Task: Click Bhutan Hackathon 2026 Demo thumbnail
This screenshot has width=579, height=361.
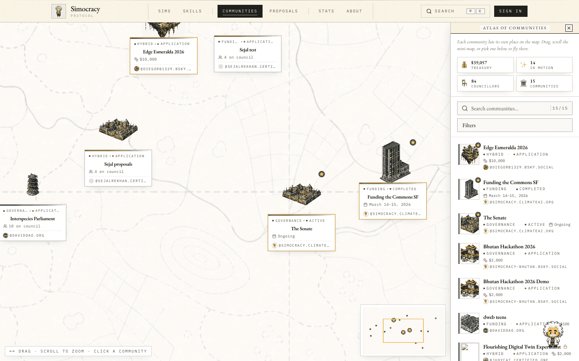Action: [x=470, y=288]
